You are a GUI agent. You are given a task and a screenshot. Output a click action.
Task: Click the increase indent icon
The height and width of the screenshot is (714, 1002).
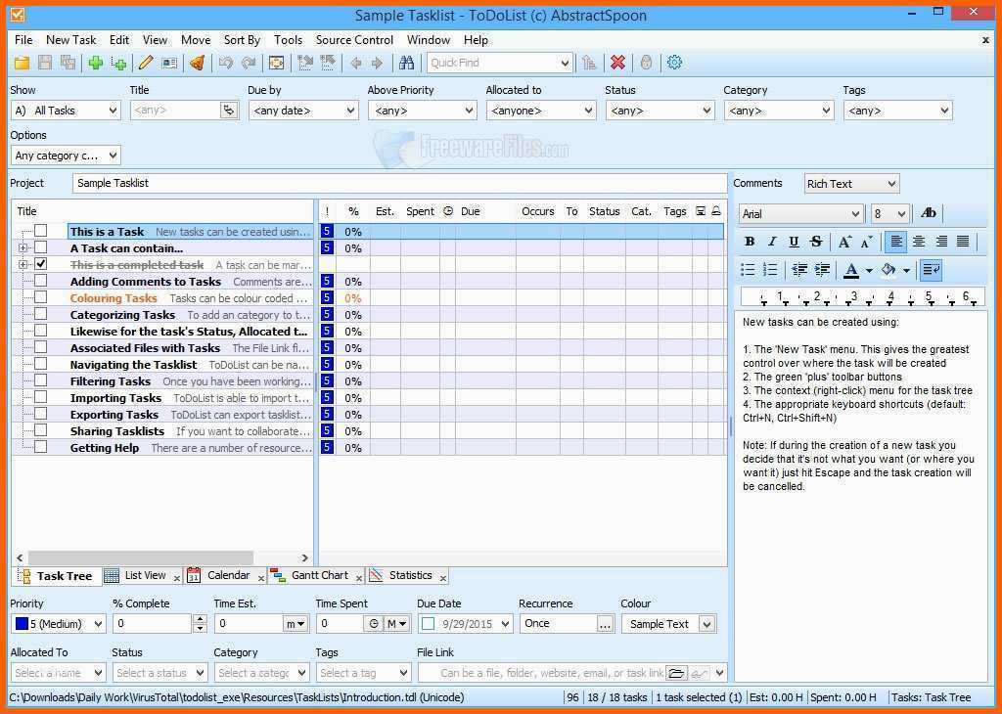[822, 270]
